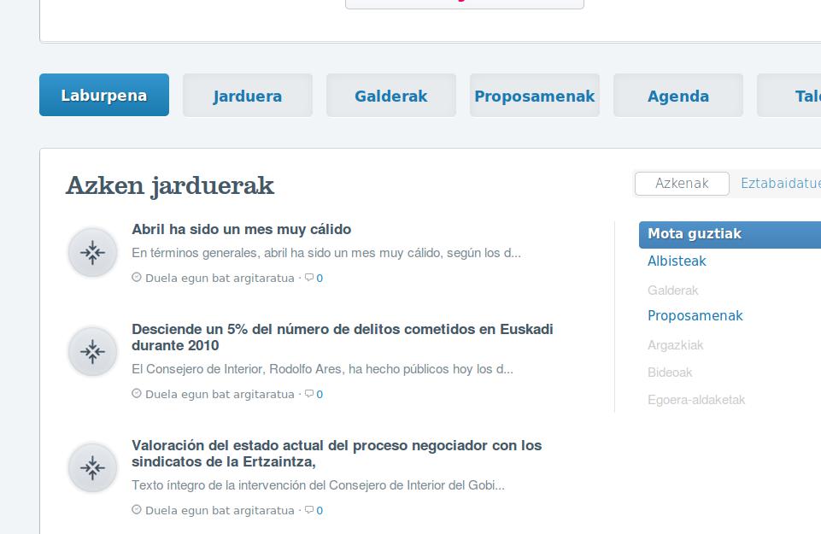Viewport: 821px width, 534px height.
Task: Switch to the Eztabaidatuenak sort toggle
Action: click(779, 184)
